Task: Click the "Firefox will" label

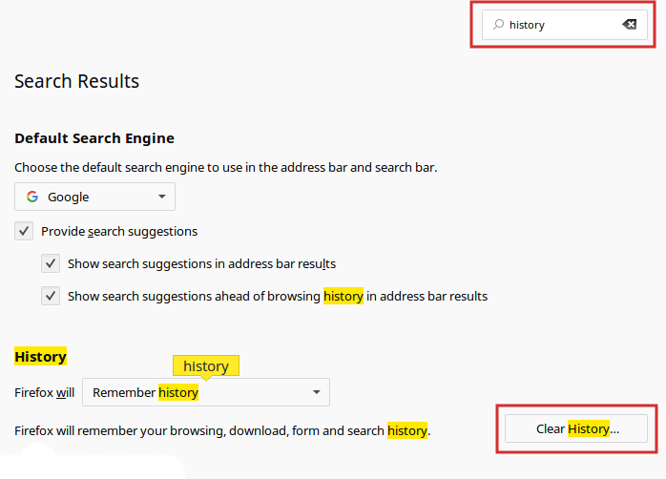Action: pos(45,392)
